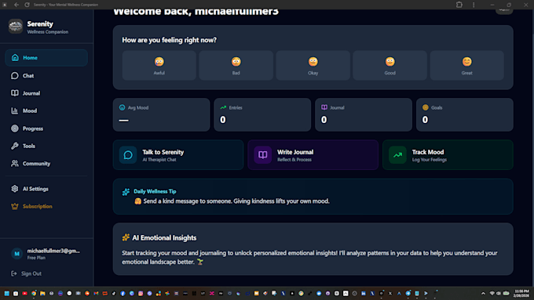
Task: Open Gmail from the taskbar
Action: [96, 293]
